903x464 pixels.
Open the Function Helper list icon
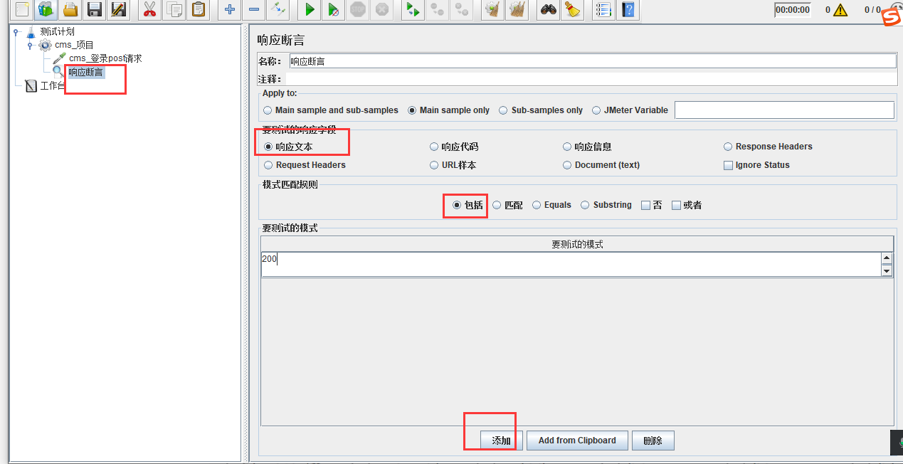[603, 9]
